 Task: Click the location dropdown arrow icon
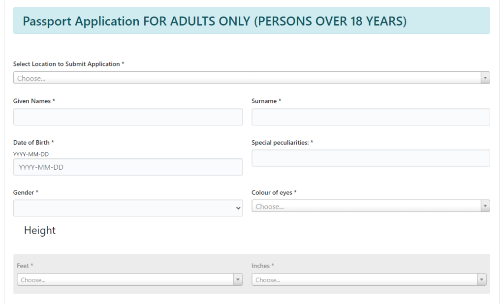click(x=485, y=78)
